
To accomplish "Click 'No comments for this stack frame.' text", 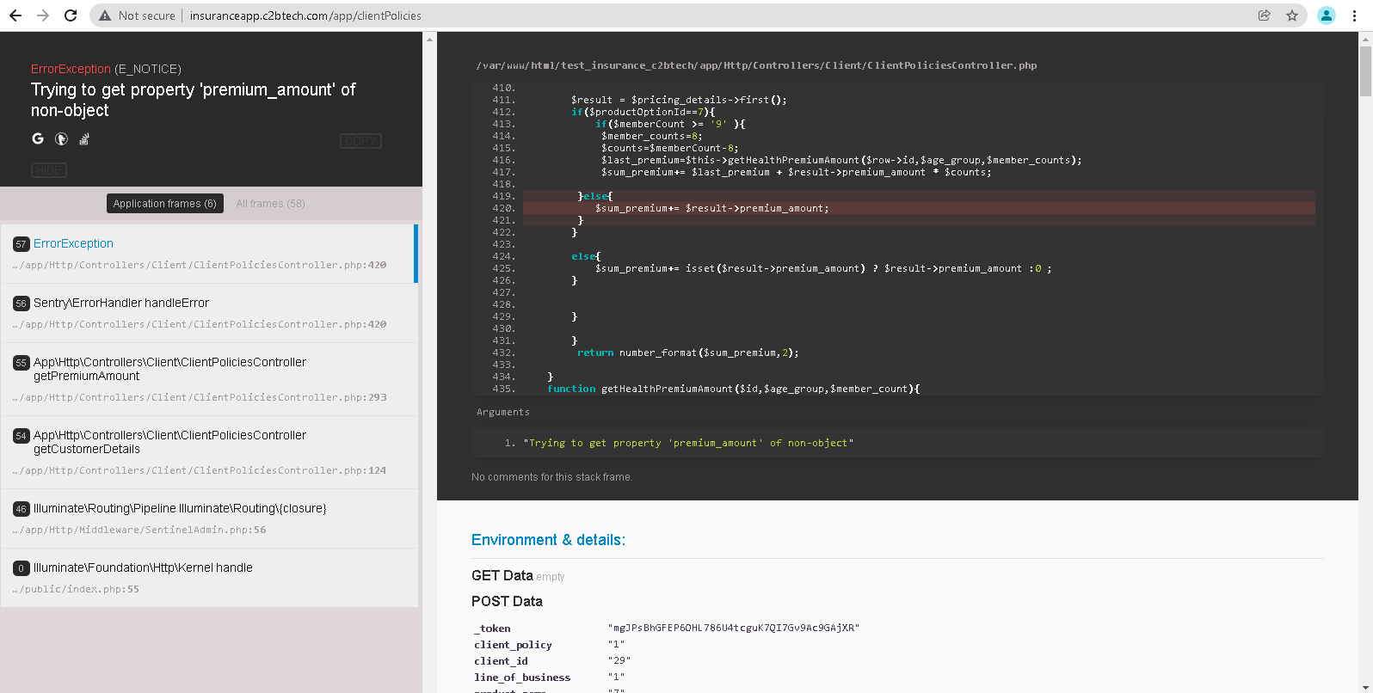I will 551,476.
